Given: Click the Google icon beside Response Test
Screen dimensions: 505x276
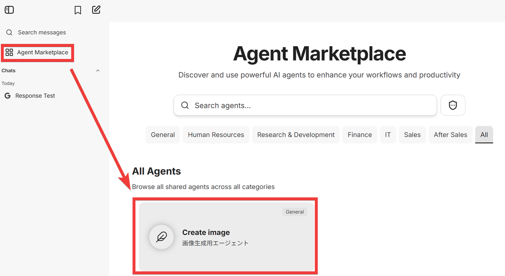Looking at the screenshot, I should pos(8,96).
